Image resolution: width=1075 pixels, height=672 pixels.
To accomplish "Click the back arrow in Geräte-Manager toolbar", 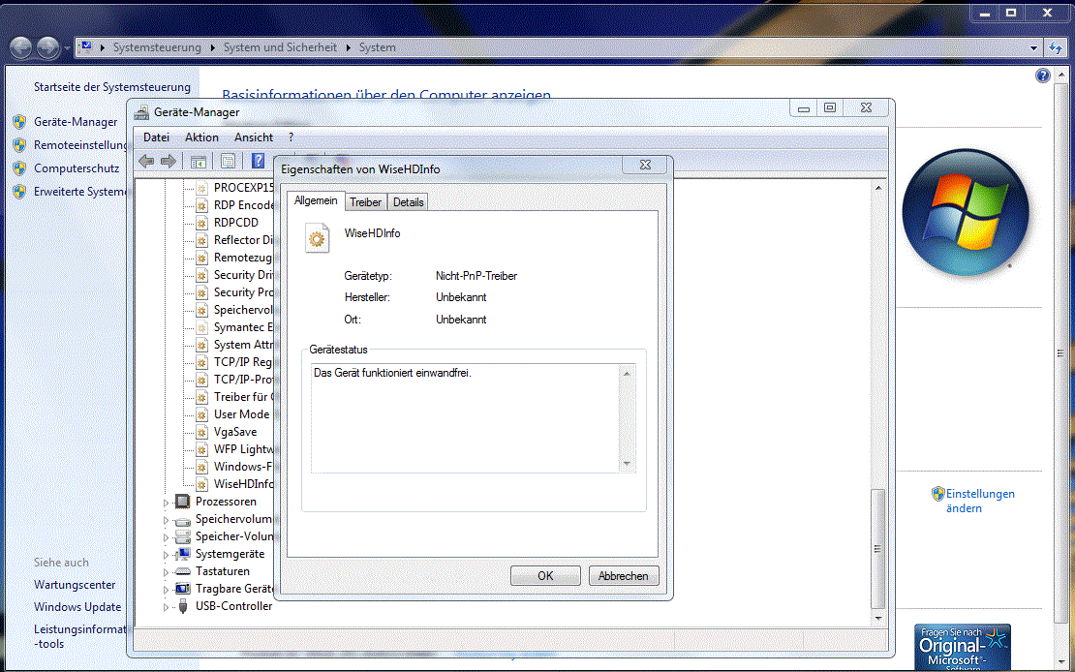I will coord(146,161).
